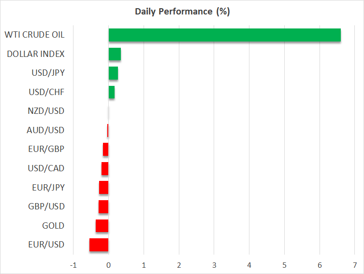
Task: Select the red USD/CAD bar
Action: pos(105,168)
